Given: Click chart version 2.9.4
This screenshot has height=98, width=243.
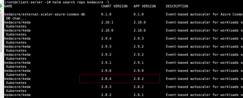Looking at the screenshot, I should click(106, 38).
